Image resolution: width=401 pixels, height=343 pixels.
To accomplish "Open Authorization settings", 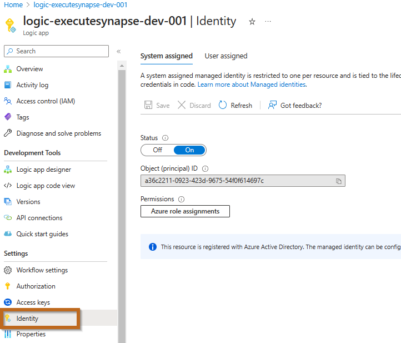I will pyautogui.click(x=36, y=286).
